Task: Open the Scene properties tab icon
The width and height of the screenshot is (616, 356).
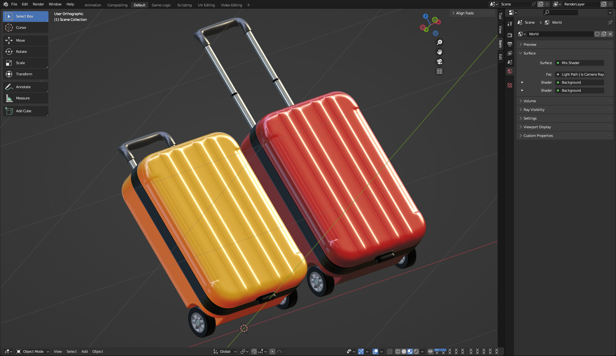Action: coord(510,62)
